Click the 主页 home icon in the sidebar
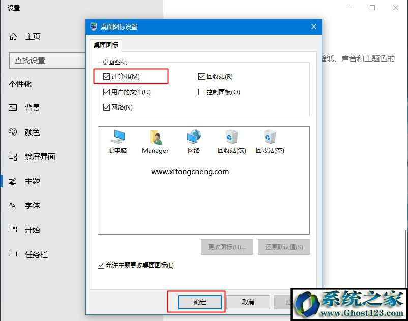The width and height of the screenshot is (408, 321). [13, 37]
